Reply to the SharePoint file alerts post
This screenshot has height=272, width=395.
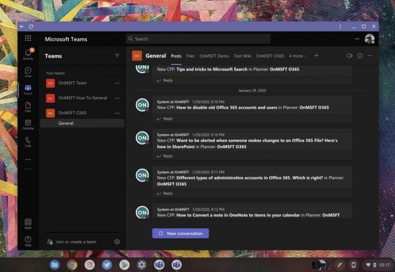pos(165,156)
